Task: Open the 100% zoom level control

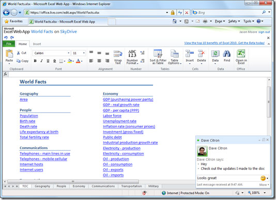Action: click(x=257, y=193)
